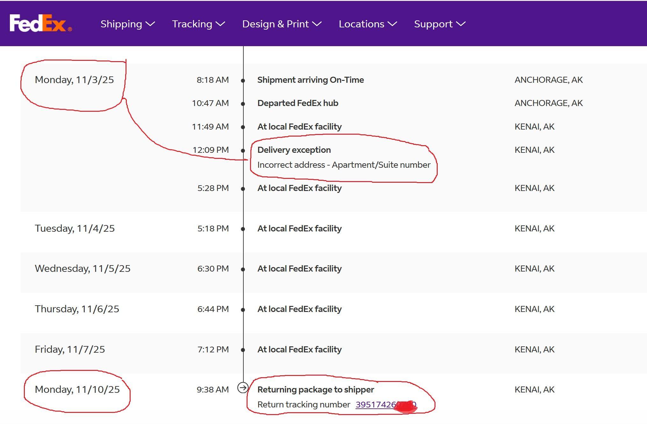Open the Locations menu

click(x=361, y=24)
